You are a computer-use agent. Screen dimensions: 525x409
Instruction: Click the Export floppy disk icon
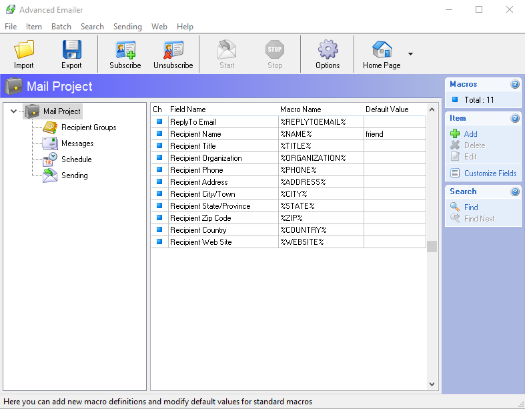pos(71,50)
